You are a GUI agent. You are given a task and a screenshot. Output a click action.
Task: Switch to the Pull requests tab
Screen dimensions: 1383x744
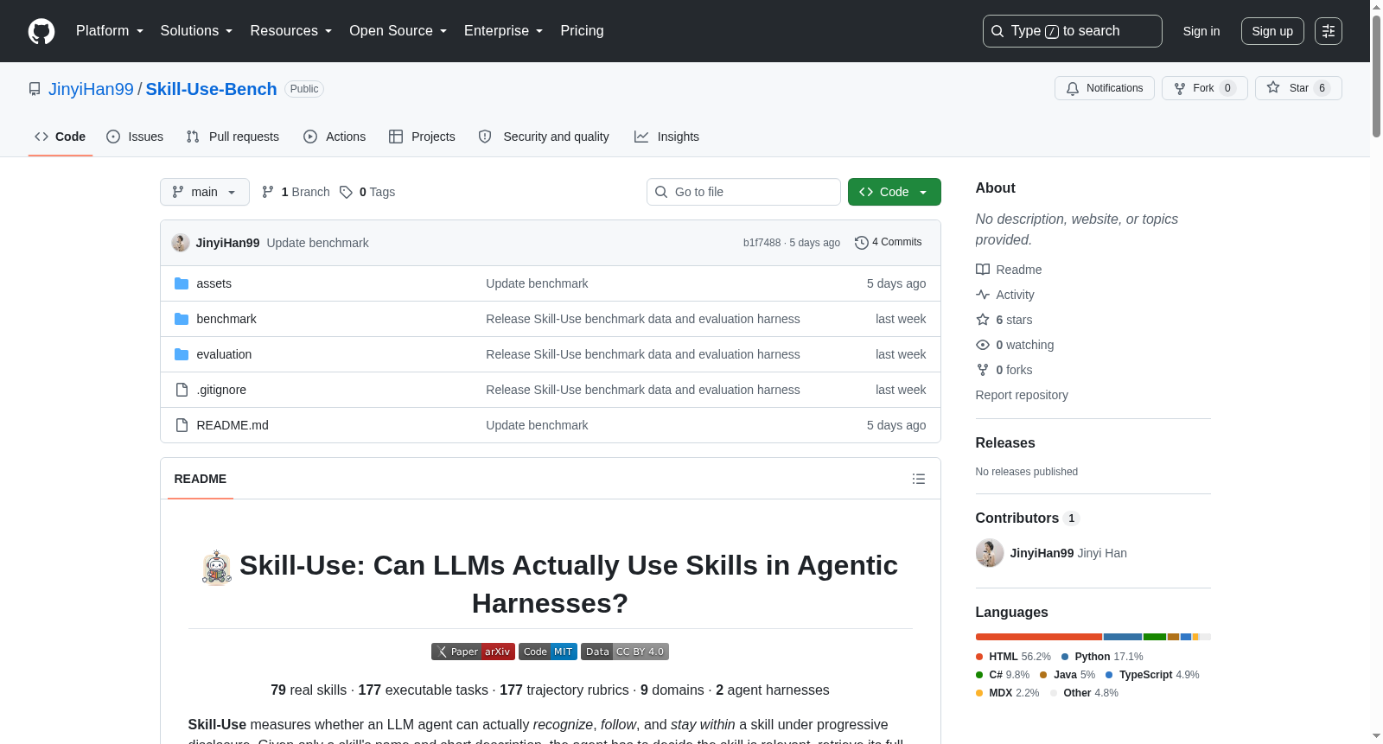click(x=233, y=137)
